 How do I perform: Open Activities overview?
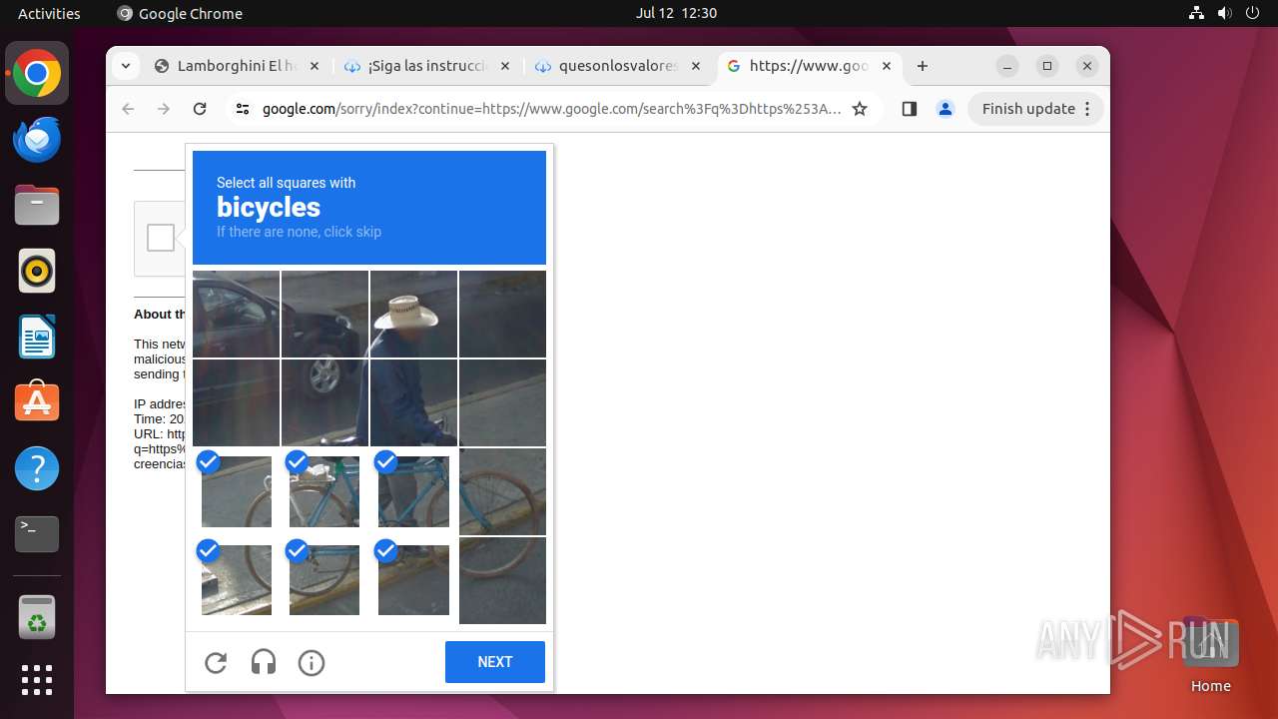pos(49,13)
